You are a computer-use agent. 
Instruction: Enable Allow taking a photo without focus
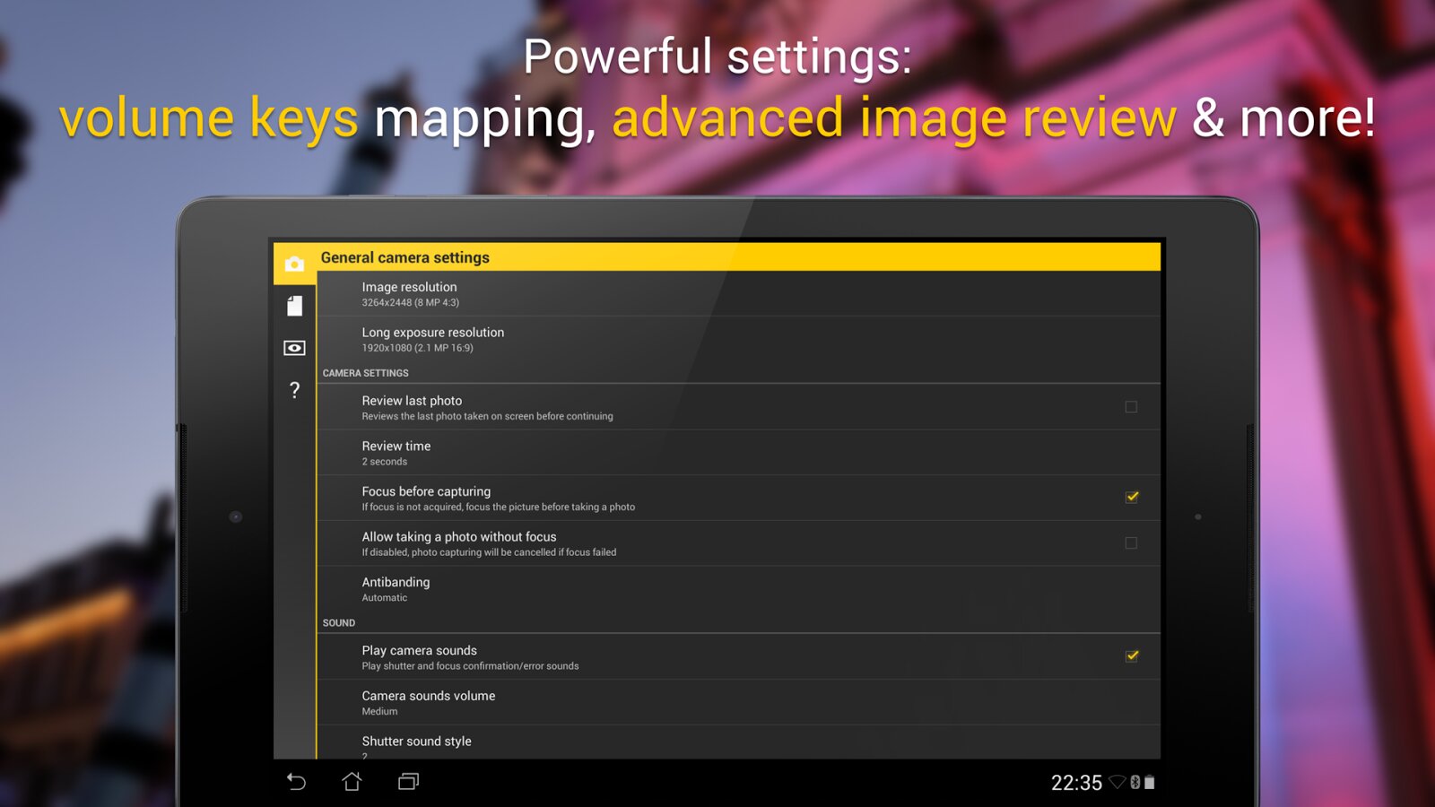[x=1131, y=542]
